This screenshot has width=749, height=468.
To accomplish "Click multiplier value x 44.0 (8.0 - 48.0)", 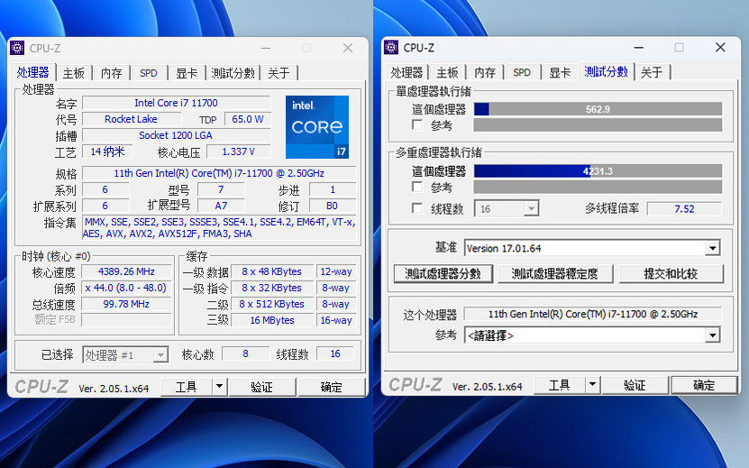I will click(x=126, y=288).
